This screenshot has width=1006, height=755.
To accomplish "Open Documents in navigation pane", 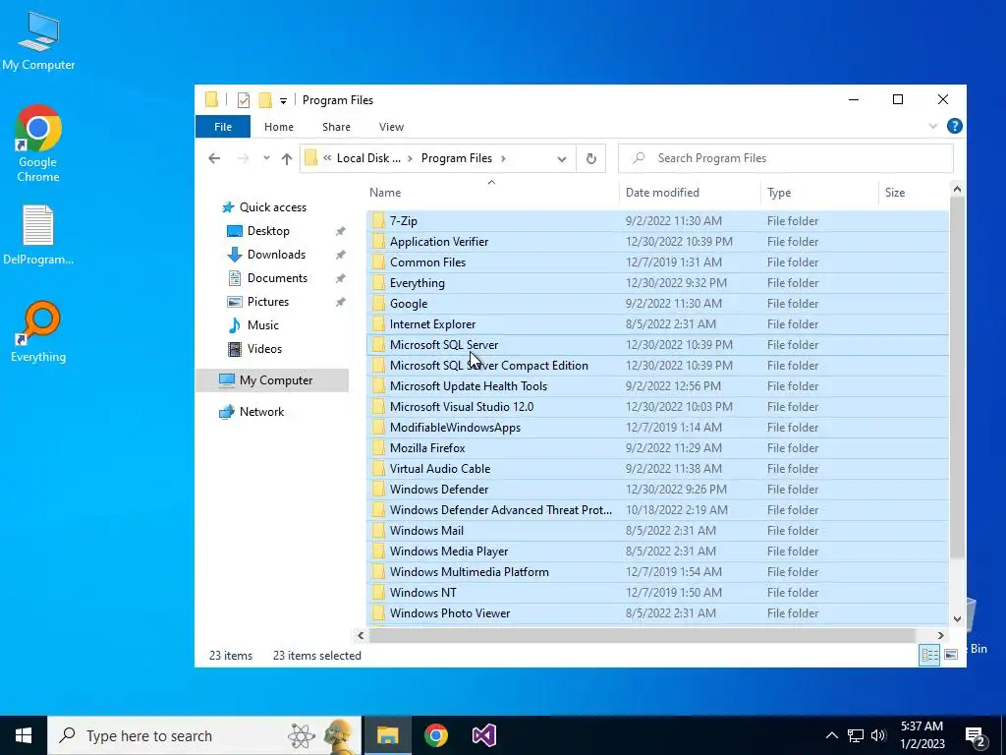I will [x=276, y=278].
